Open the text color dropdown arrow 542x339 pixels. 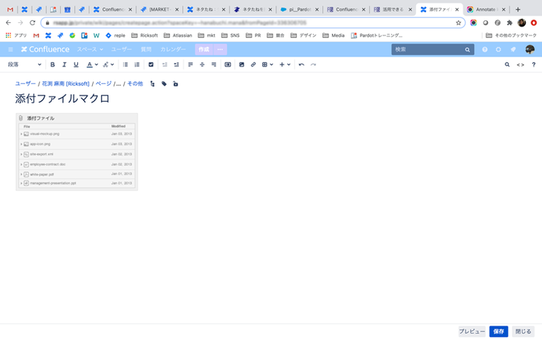point(97,65)
